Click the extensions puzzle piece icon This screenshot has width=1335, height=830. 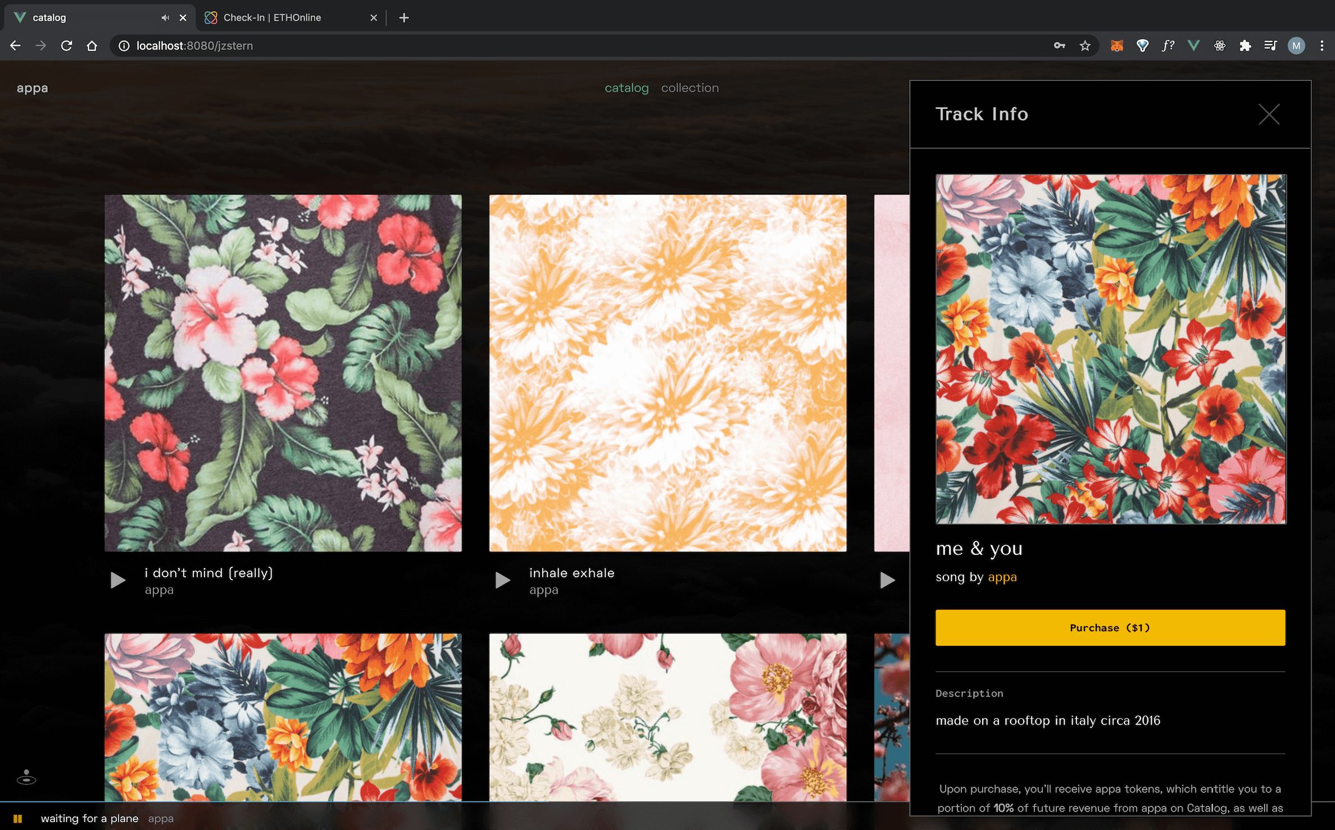[1246, 45]
